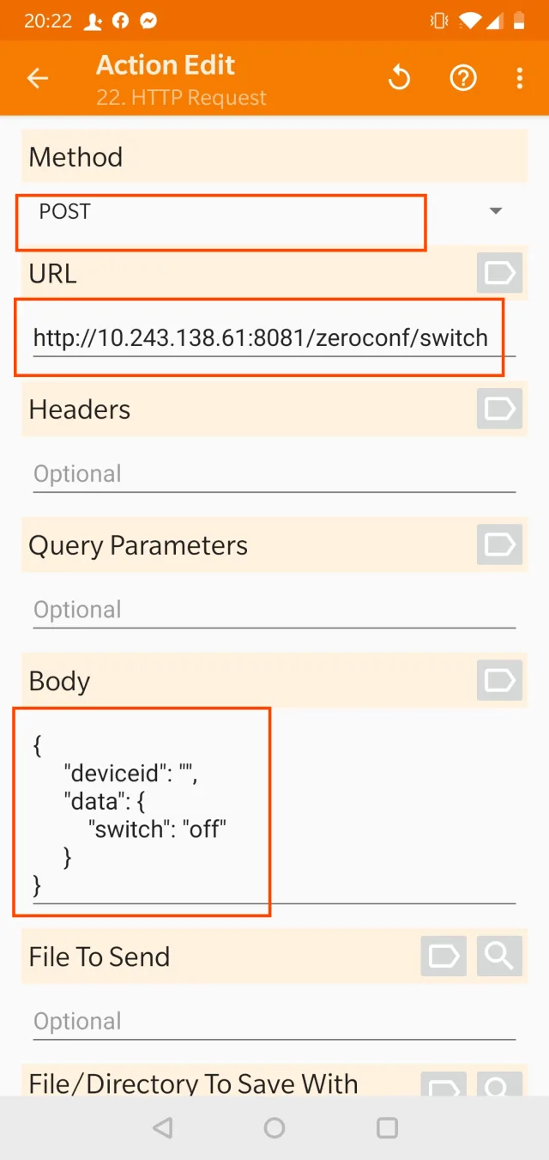Tap the vibration mode status icon
This screenshot has height=1160, width=549.
(438, 20)
